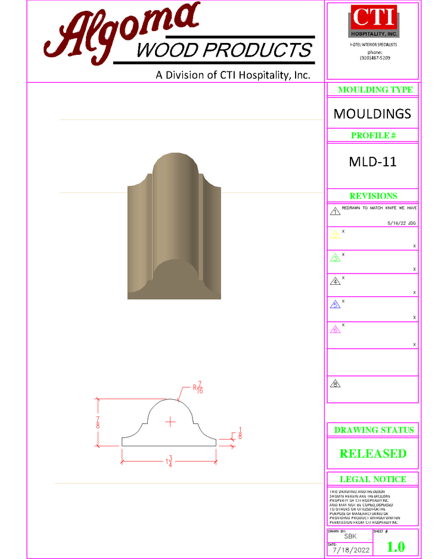Click the green revision 3 triangle
The width and height of the screenshot is (447, 559).
click(x=335, y=258)
